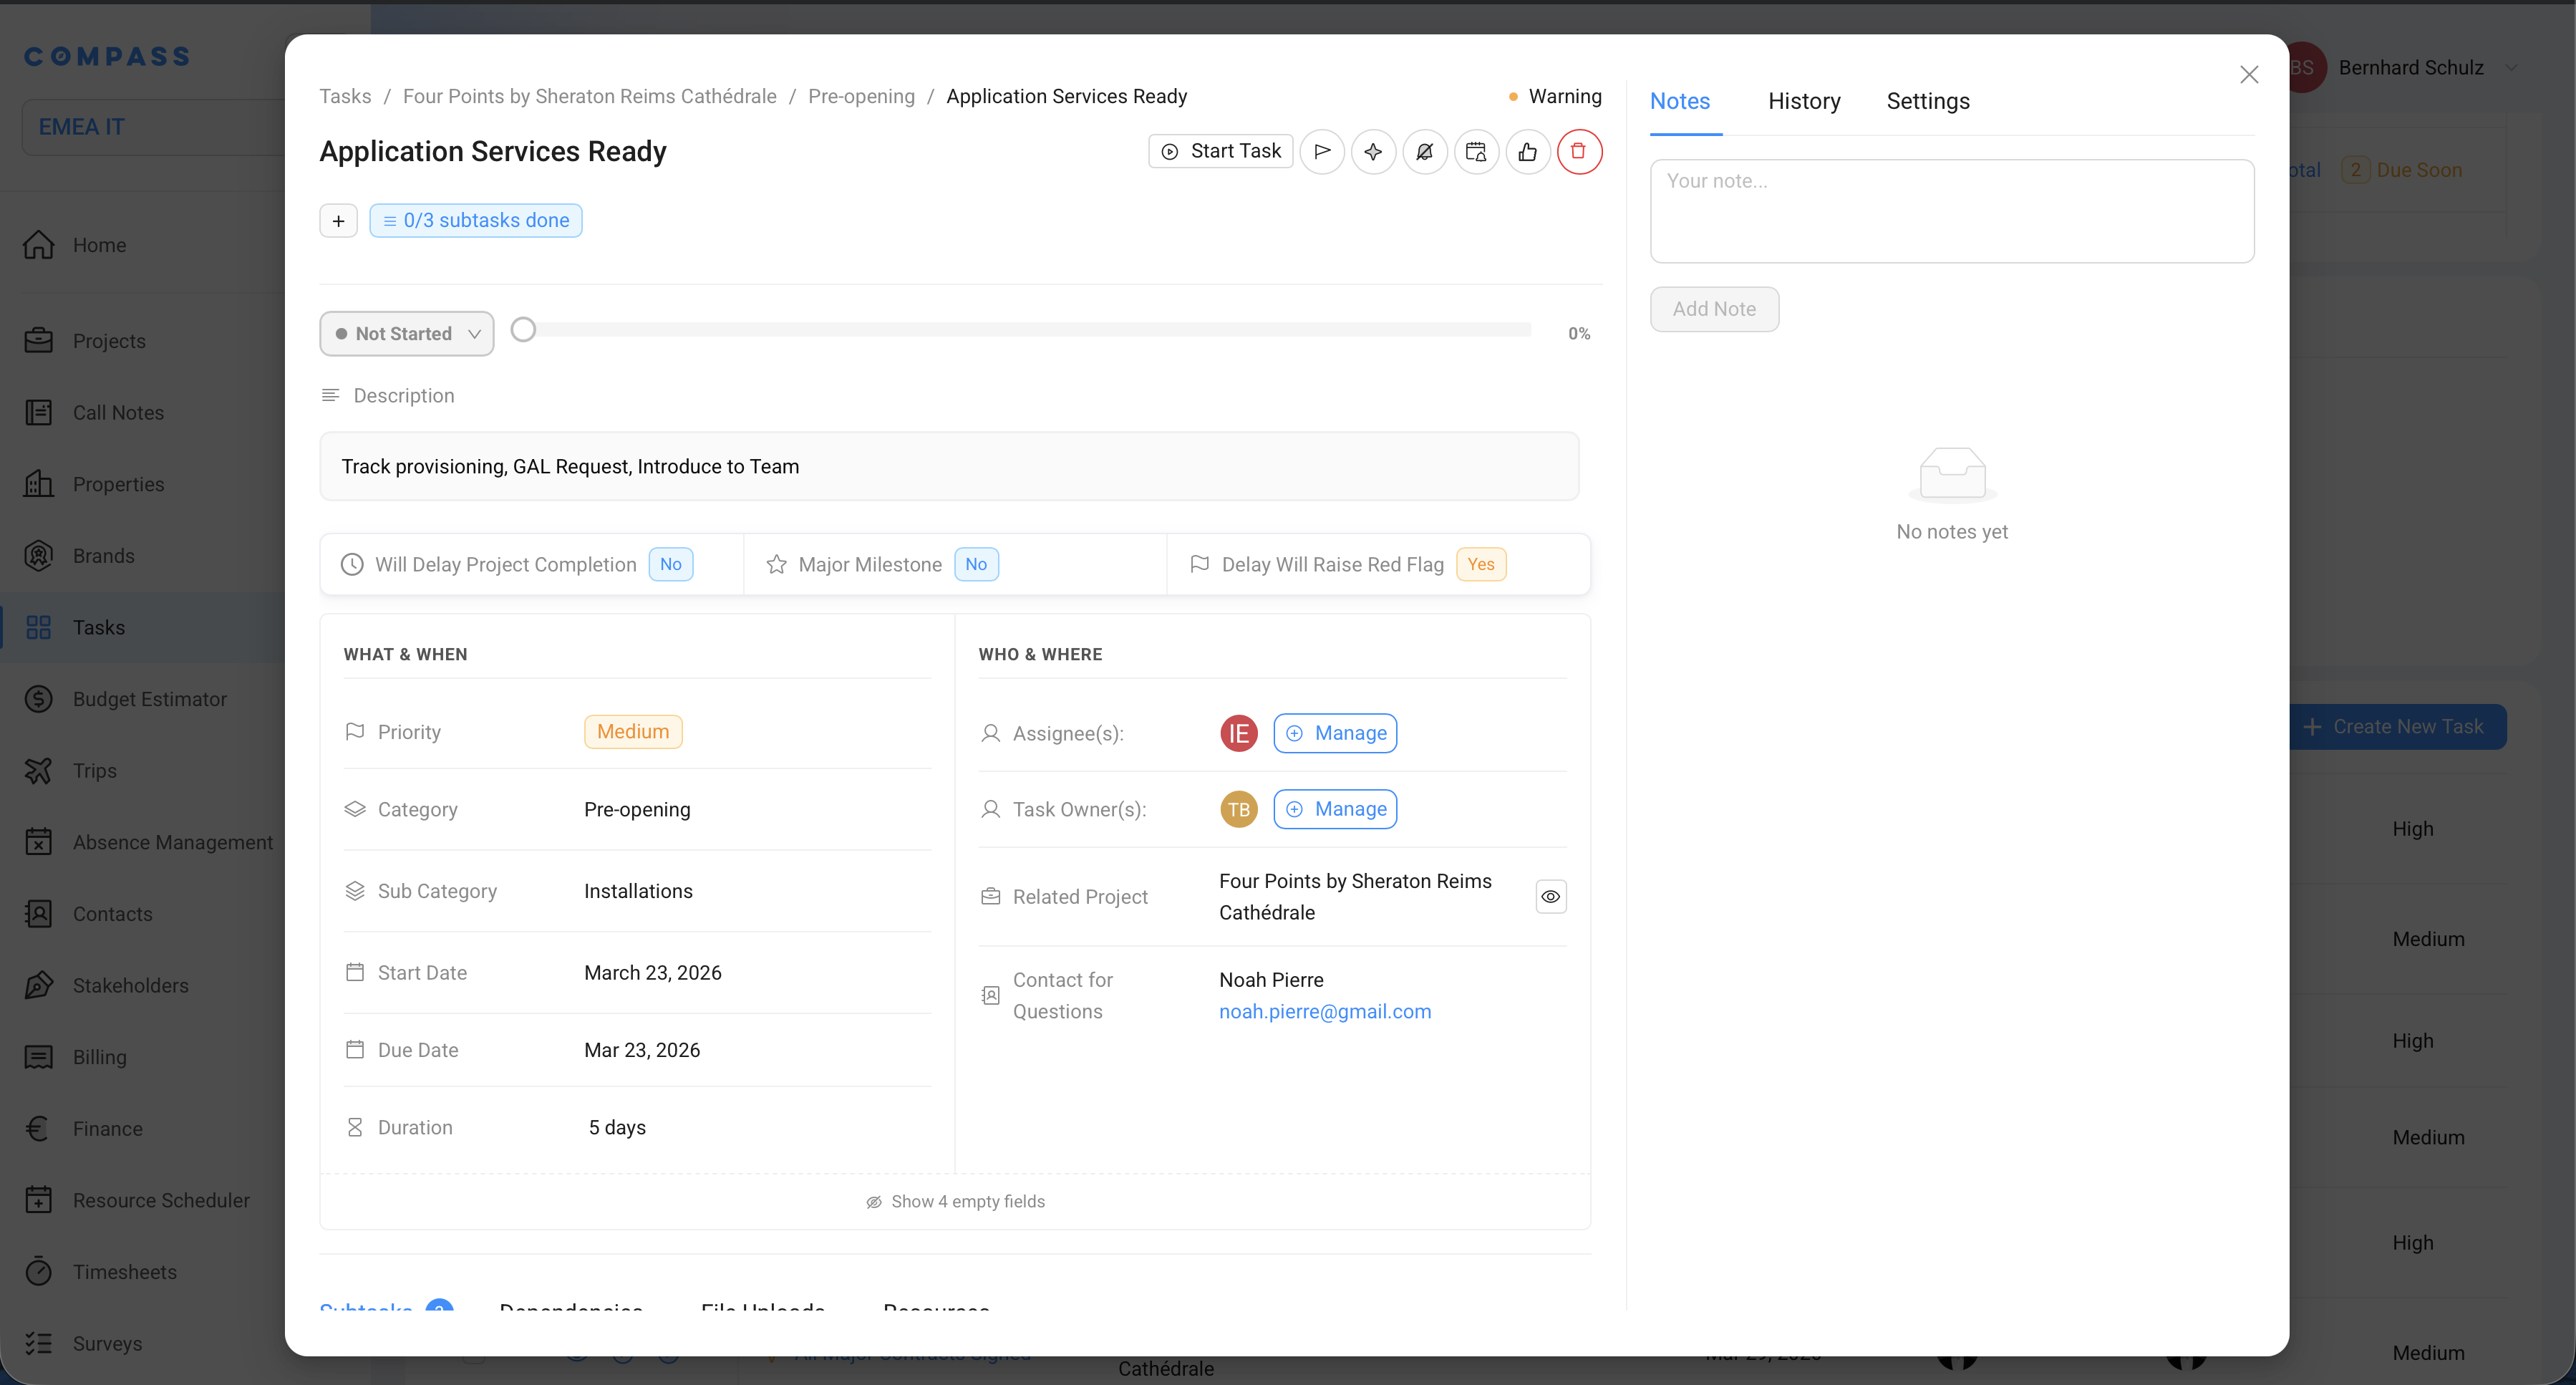Click the progress slider handle at 0%

tap(523, 330)
